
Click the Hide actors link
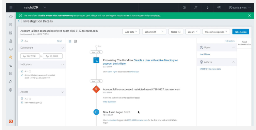click(229, 41)
